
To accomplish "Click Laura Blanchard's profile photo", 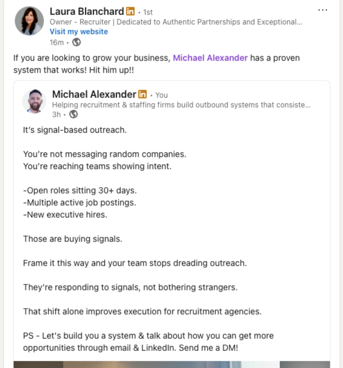I will (x=29, y=21).
